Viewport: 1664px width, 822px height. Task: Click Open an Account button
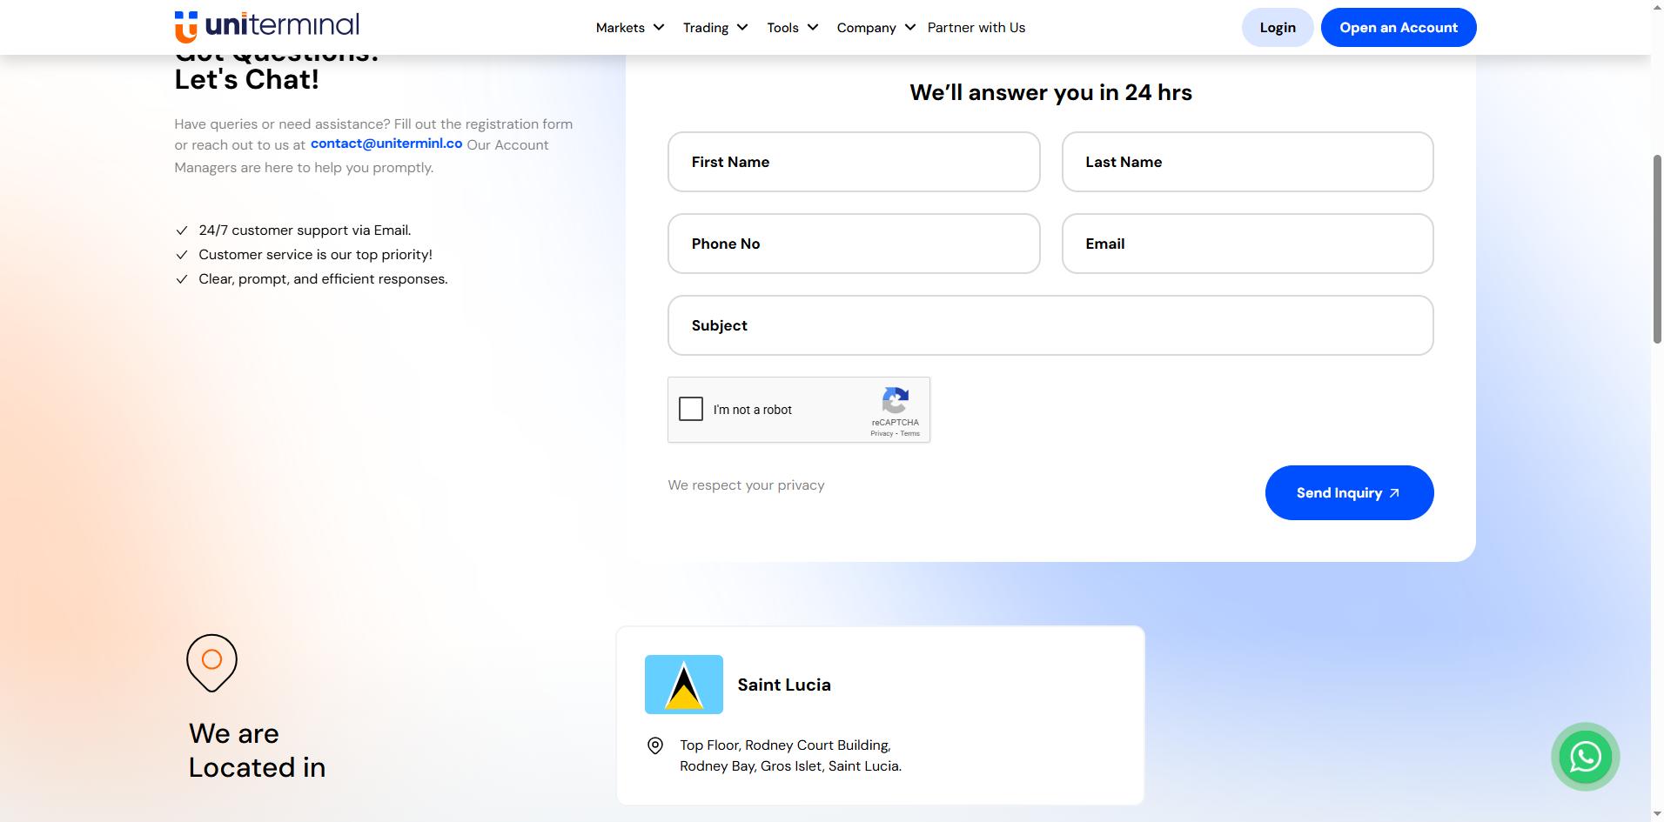(x=1399, y=28)
